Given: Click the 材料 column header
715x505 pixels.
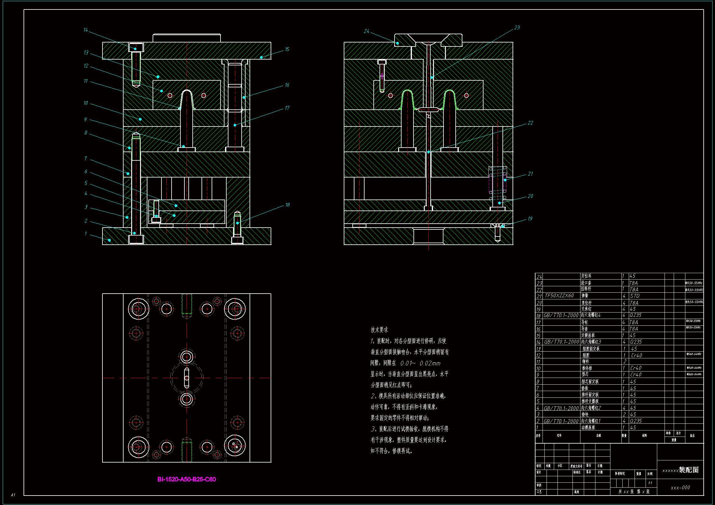Looking at the screenshot, I should 644,436.
